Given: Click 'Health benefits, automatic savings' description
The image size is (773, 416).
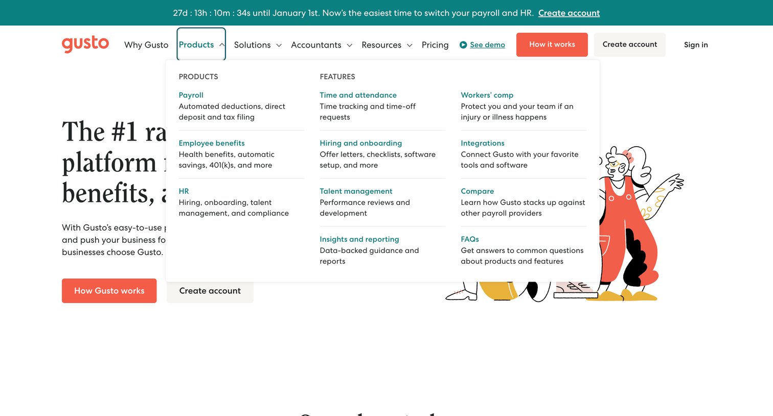Looking at the screenshot, I should (226, 160).
